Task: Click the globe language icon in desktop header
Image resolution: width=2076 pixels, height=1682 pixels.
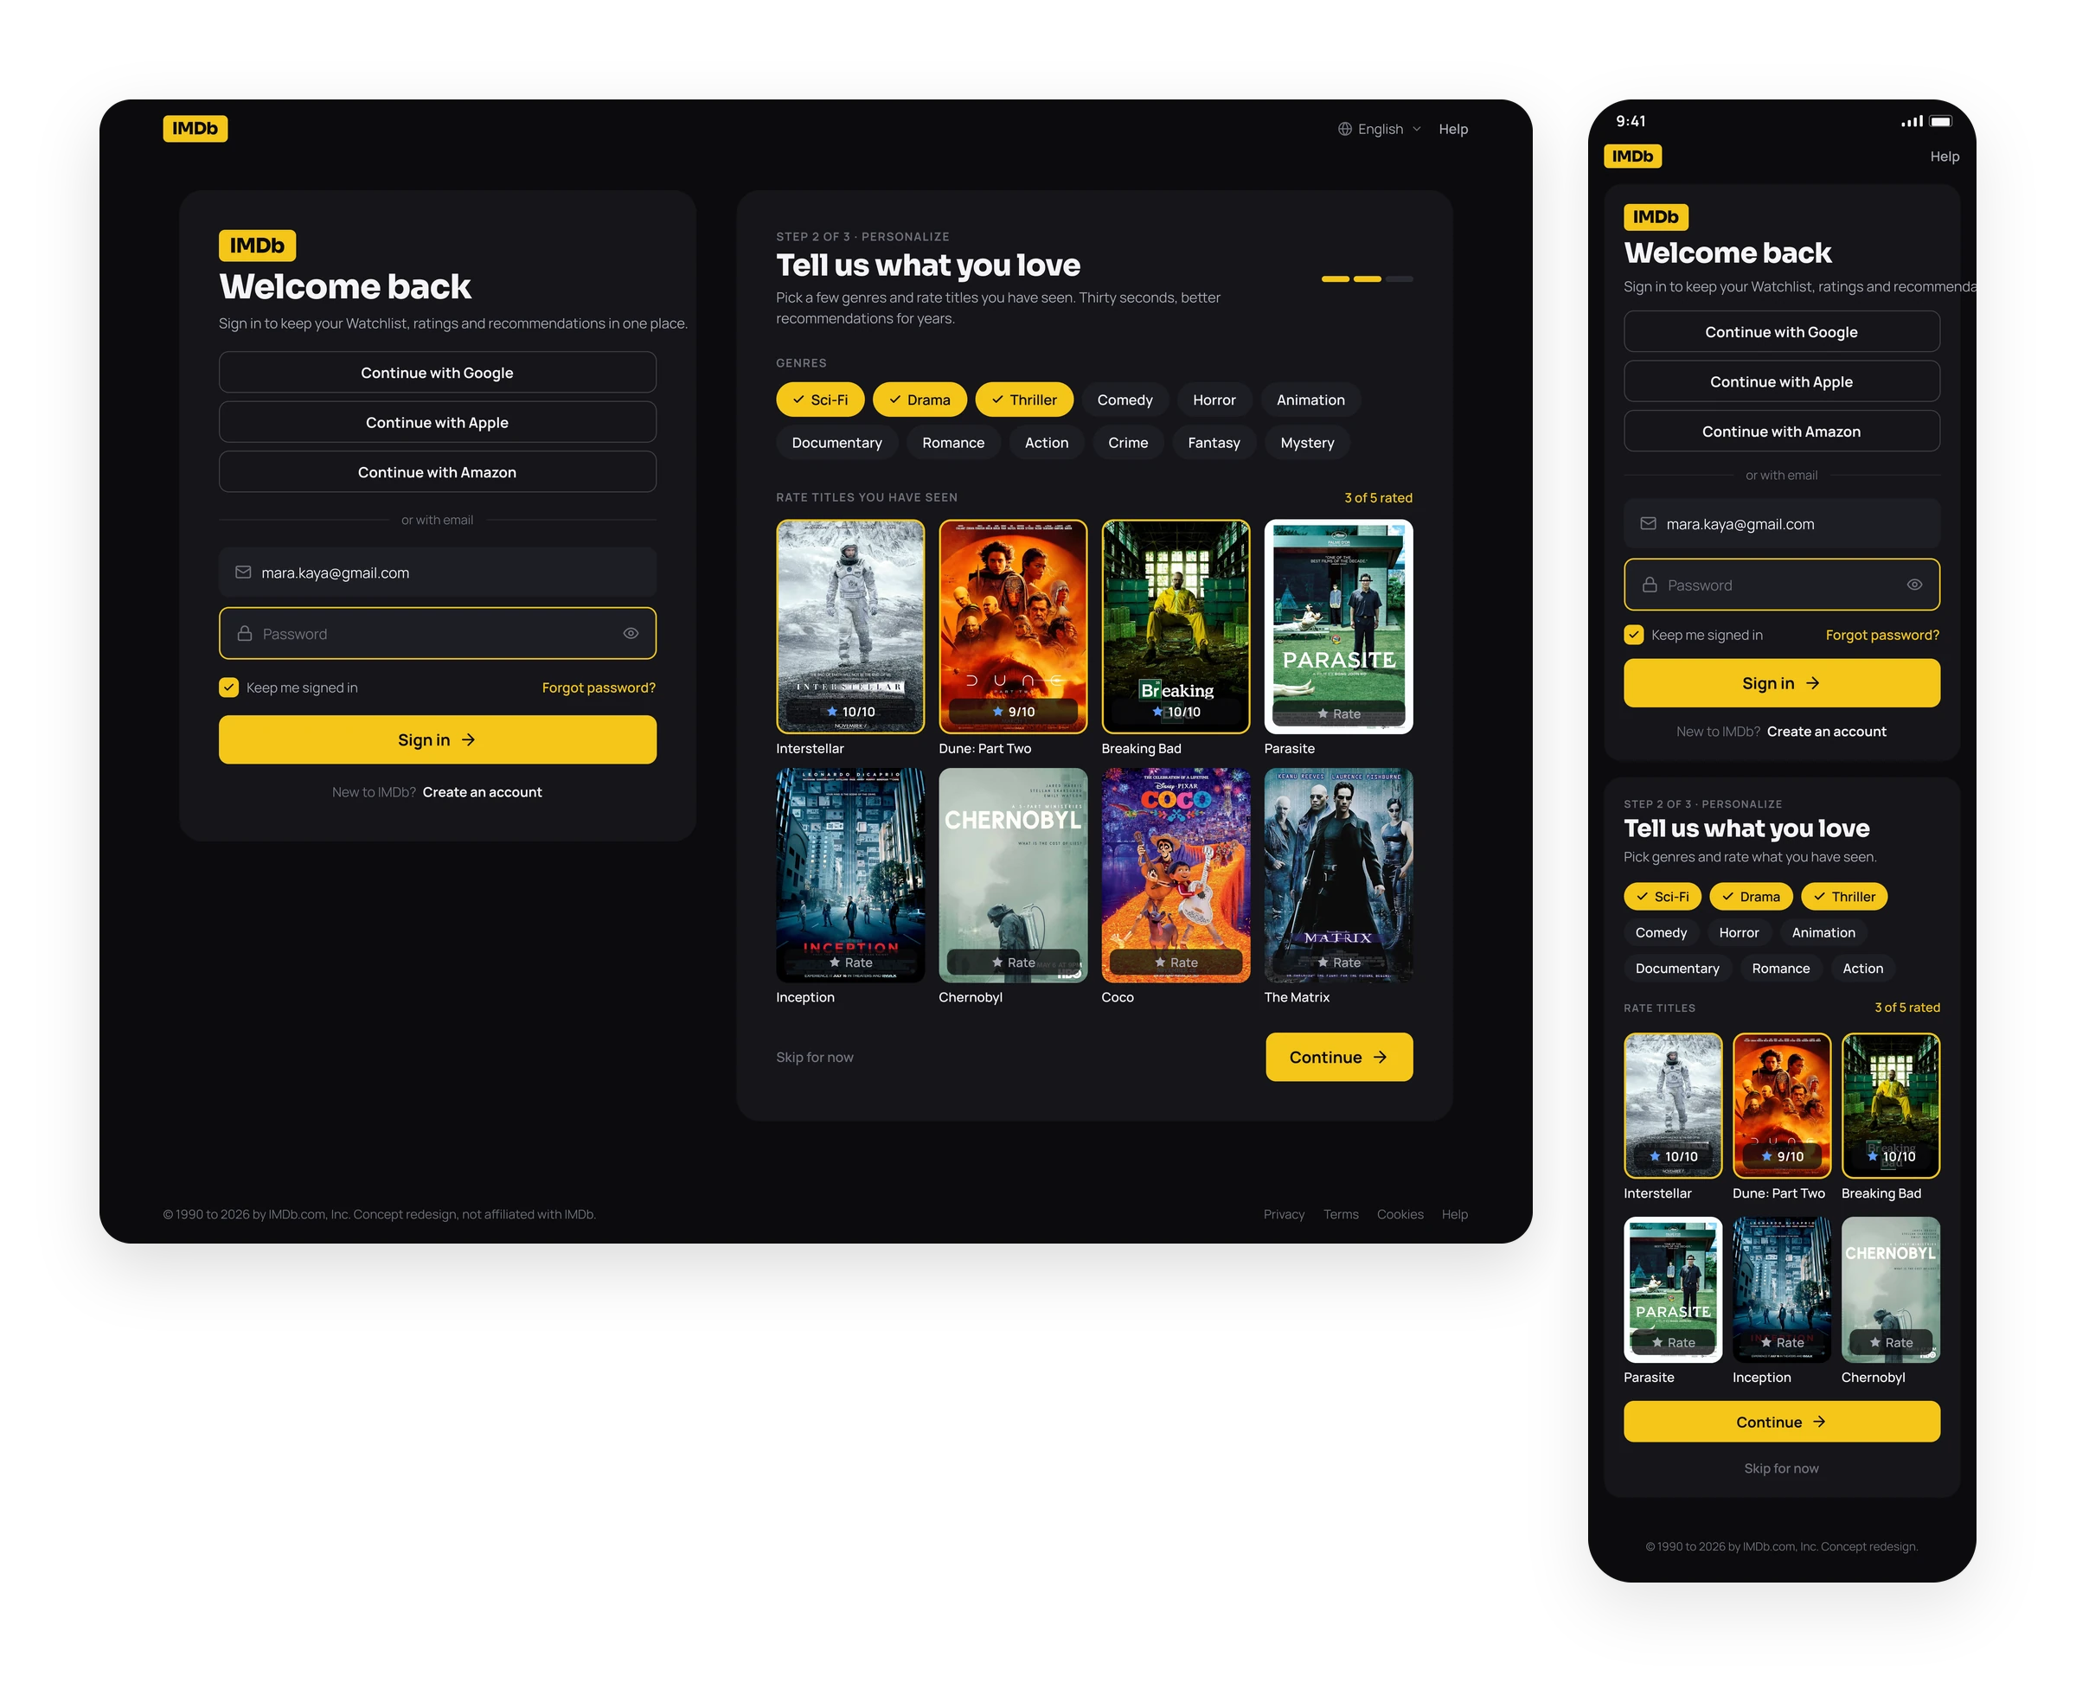Action: (1344, 129)
